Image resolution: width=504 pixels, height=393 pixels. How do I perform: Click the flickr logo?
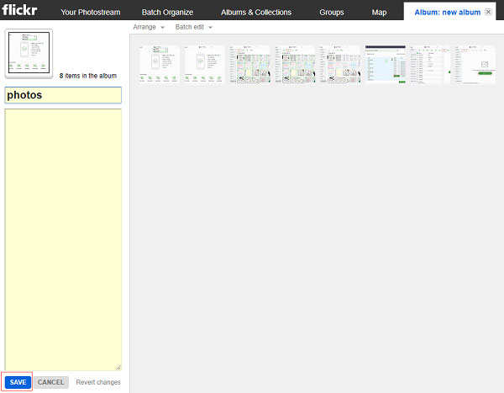19,9
